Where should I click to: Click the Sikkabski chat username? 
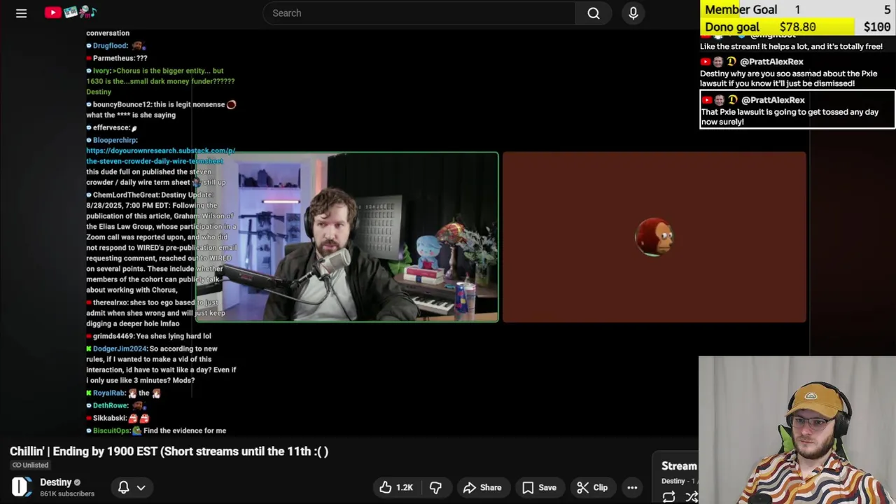click(109, 418)
